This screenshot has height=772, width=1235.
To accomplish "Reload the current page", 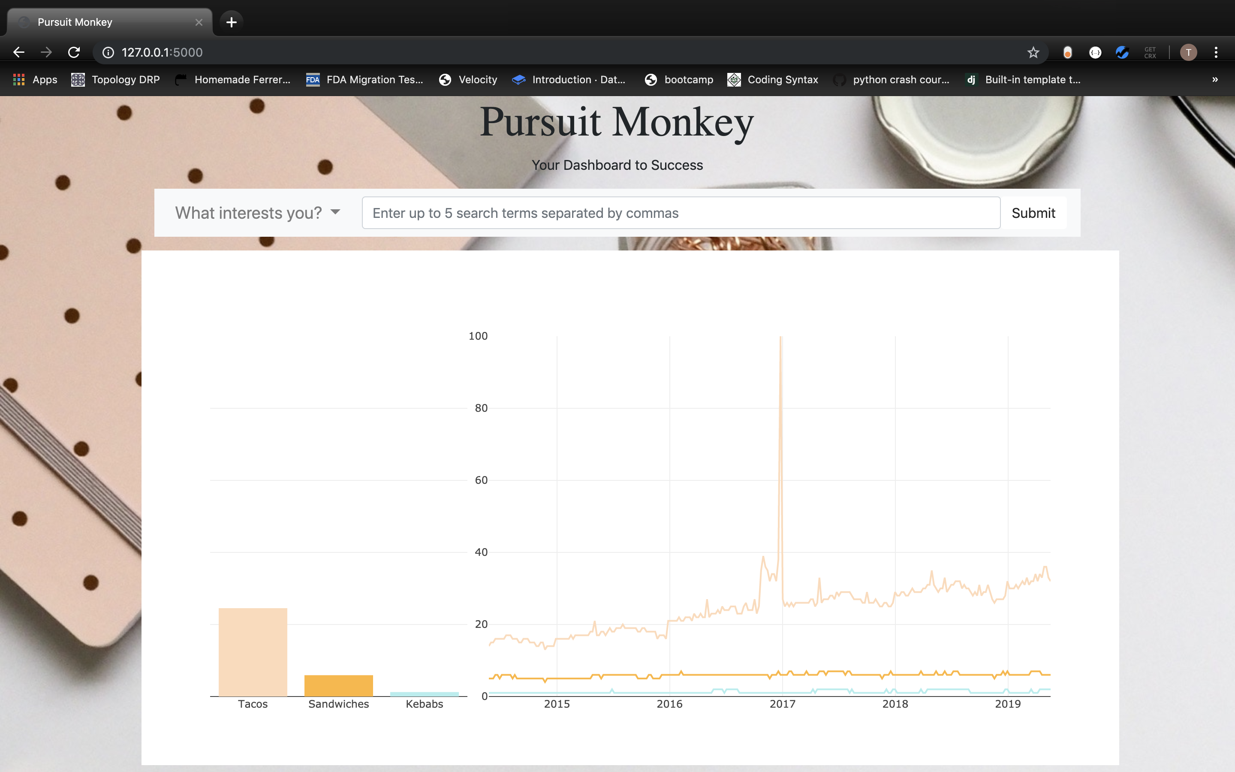I will 74,52.
